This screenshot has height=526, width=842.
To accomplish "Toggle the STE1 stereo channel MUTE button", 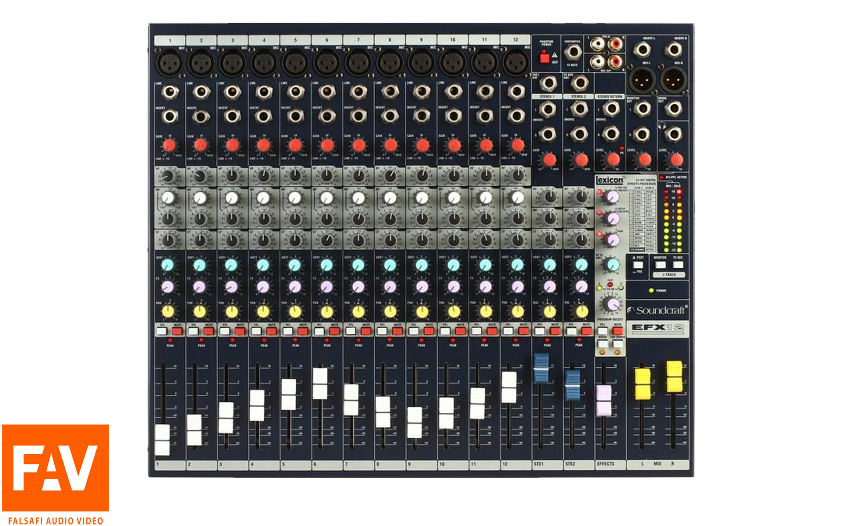I will [555, 331].
